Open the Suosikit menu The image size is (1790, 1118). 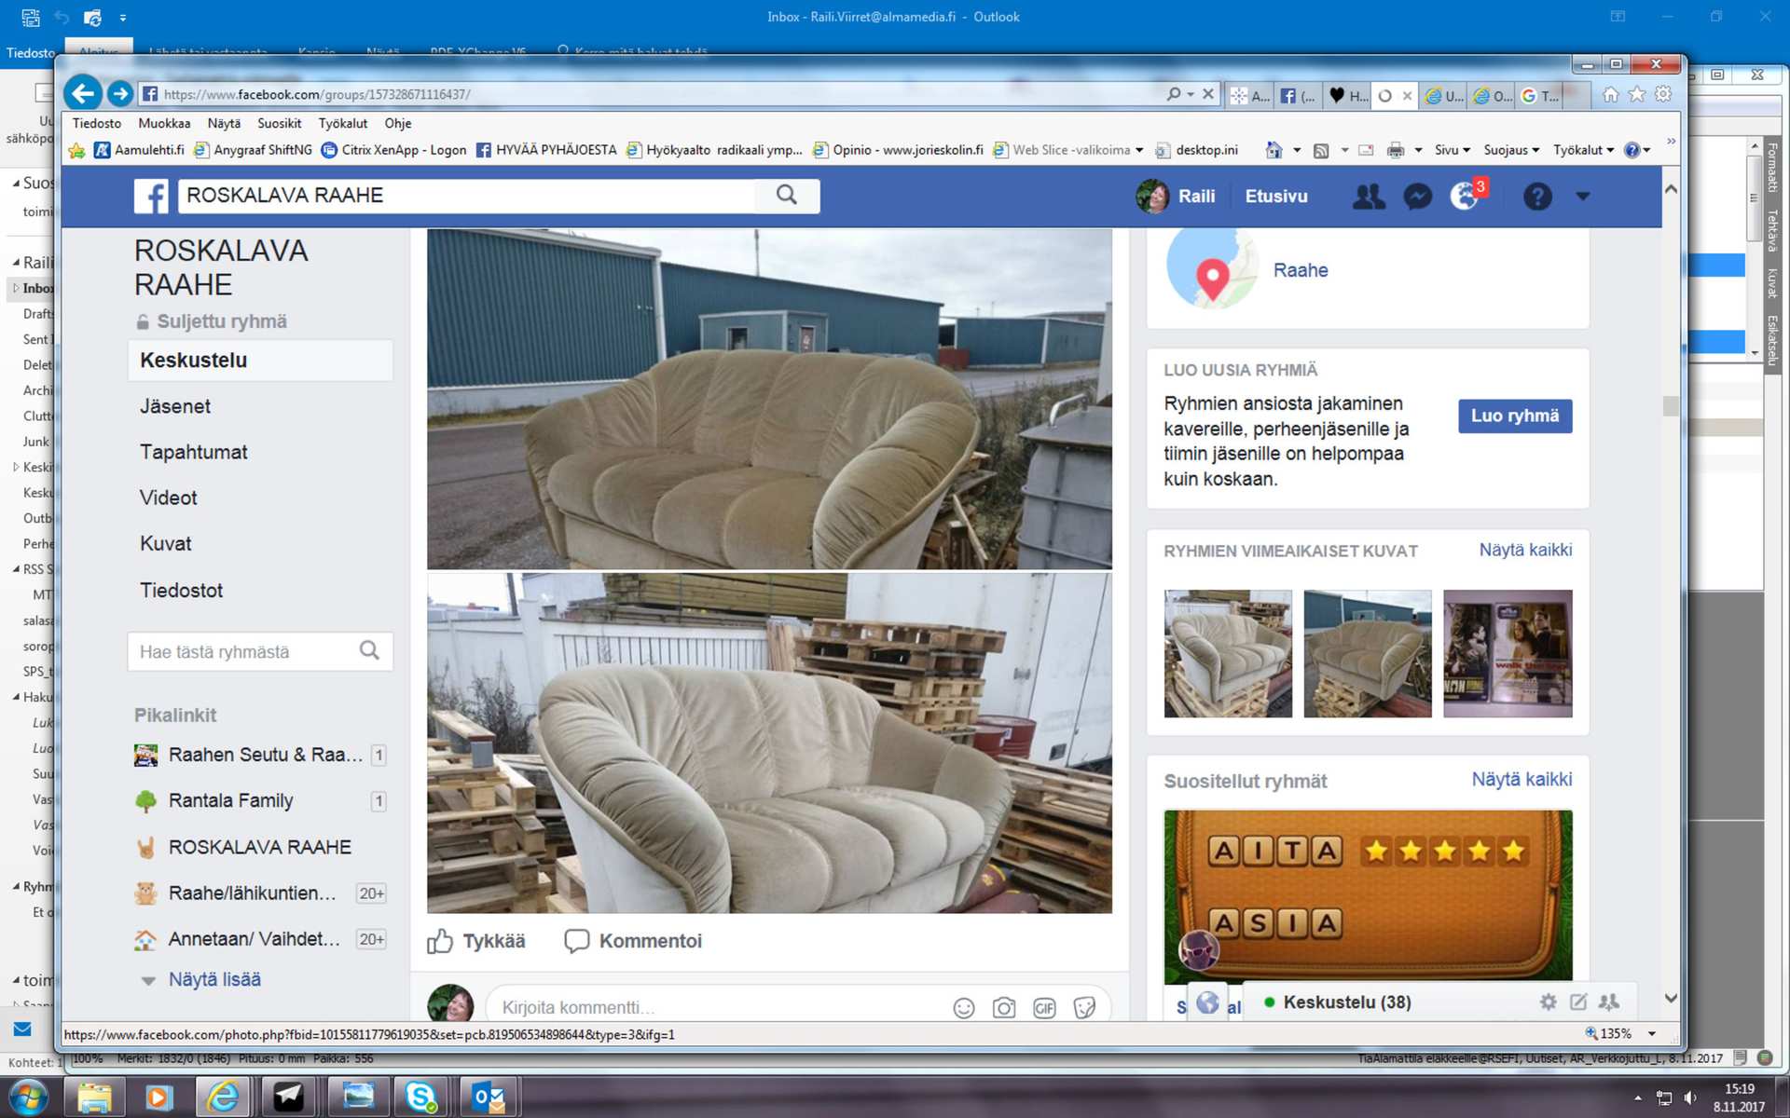[x=280, y=123]
